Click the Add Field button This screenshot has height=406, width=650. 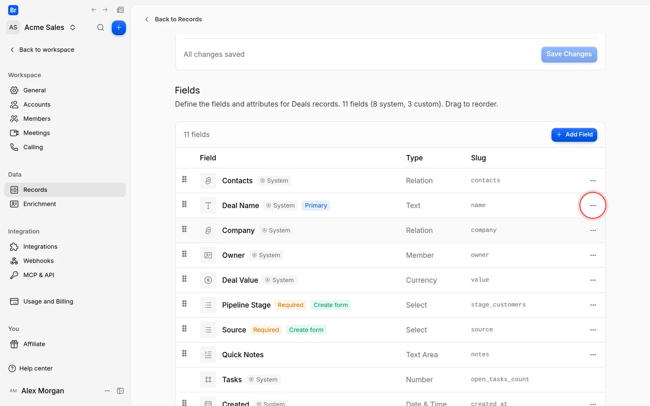[574, 134]
